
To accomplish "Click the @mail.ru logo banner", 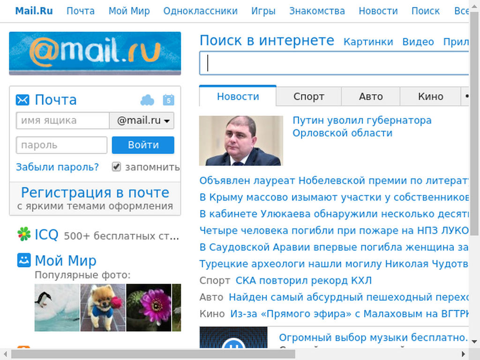I will pos(95,53).
